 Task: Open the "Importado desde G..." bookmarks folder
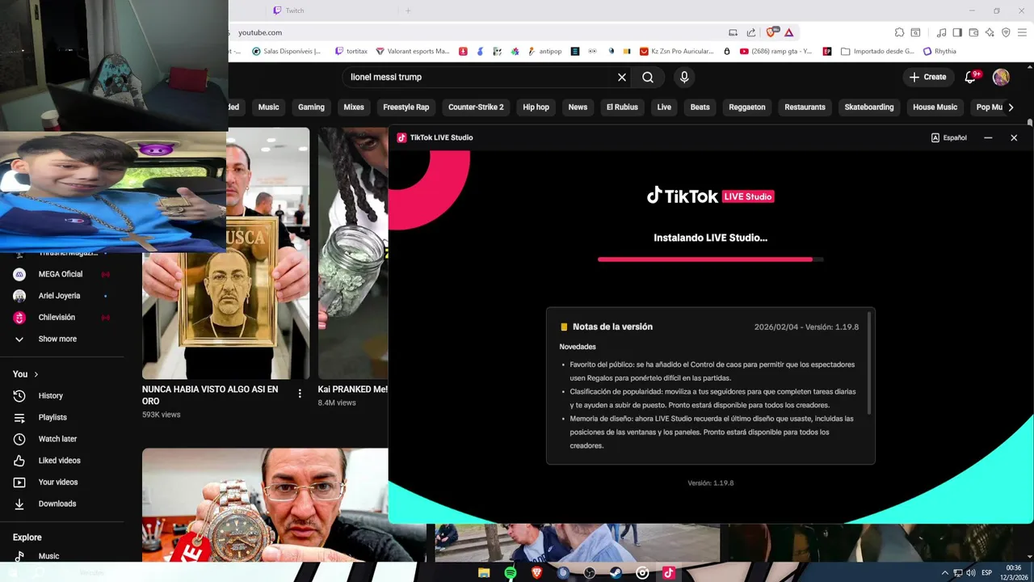877,51
